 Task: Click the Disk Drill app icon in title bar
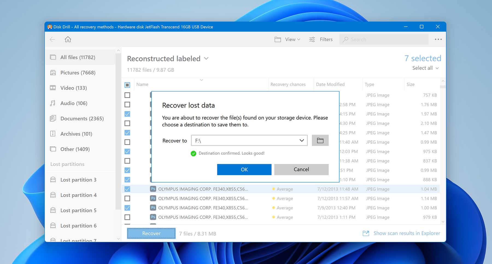(50, 27)
